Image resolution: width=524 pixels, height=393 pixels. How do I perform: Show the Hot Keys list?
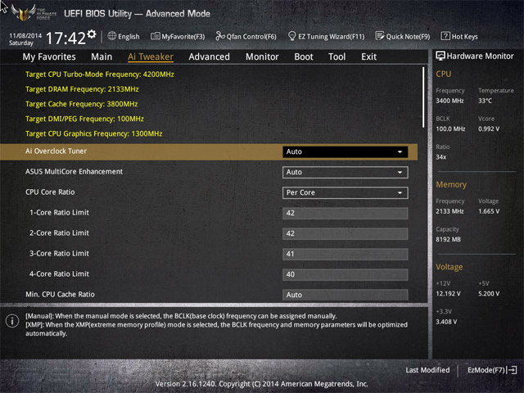459,36
